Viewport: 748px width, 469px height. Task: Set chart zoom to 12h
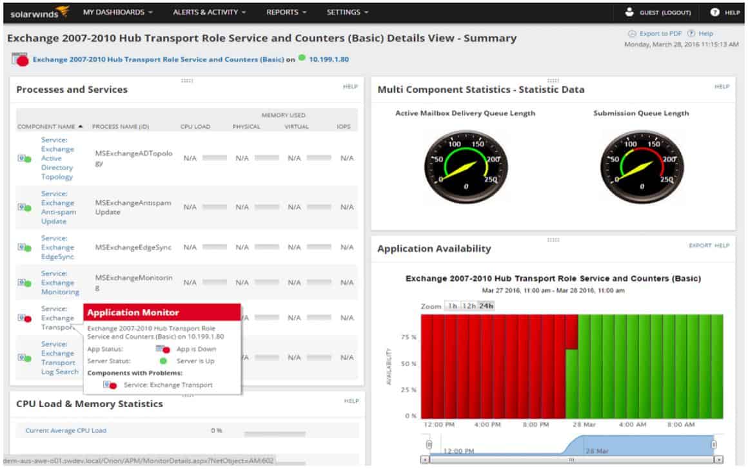(469, 306)
